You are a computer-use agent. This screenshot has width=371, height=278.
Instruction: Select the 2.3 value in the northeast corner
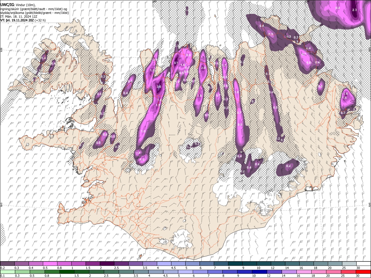click(x=354, y=10)
